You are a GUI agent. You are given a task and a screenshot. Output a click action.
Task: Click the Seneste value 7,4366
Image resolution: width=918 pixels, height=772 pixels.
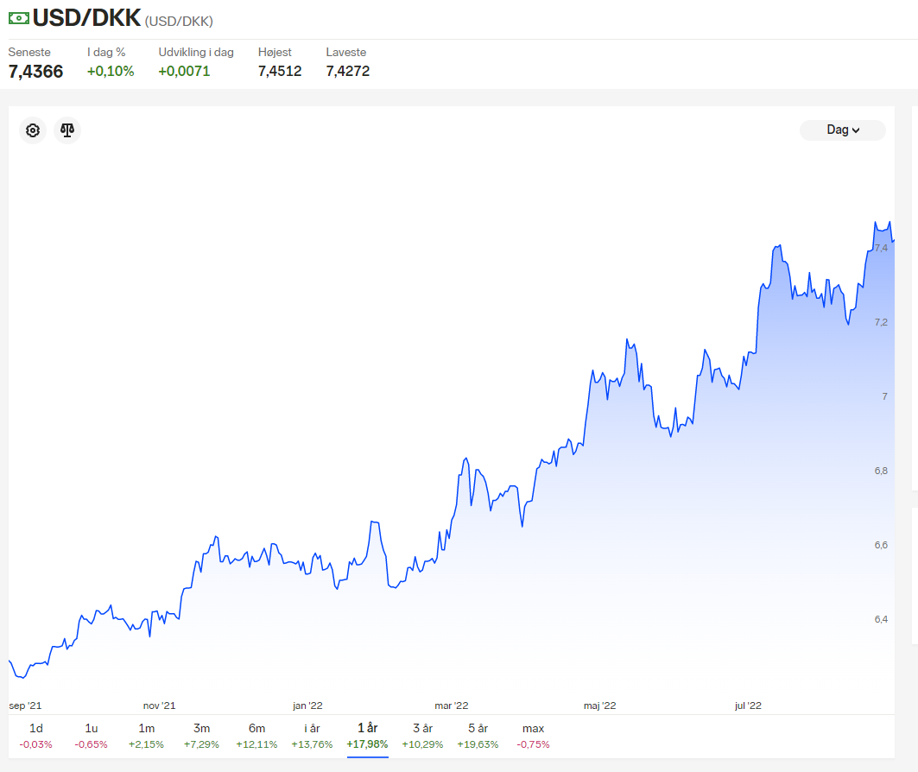[35, 72]
